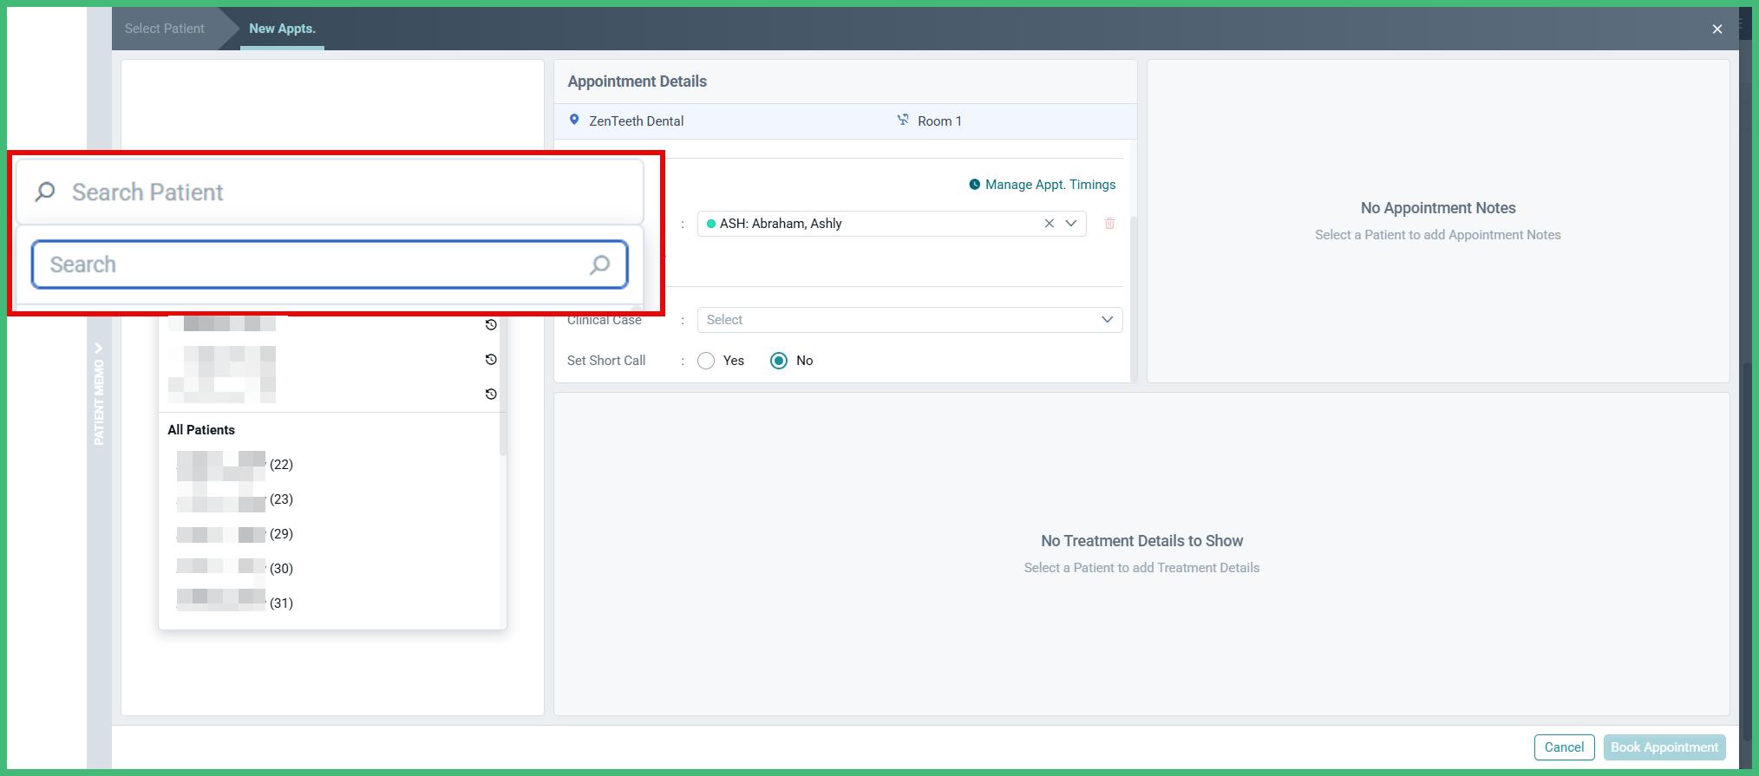Focus the Search input field
1759x776 pixels.
(330, 264)
